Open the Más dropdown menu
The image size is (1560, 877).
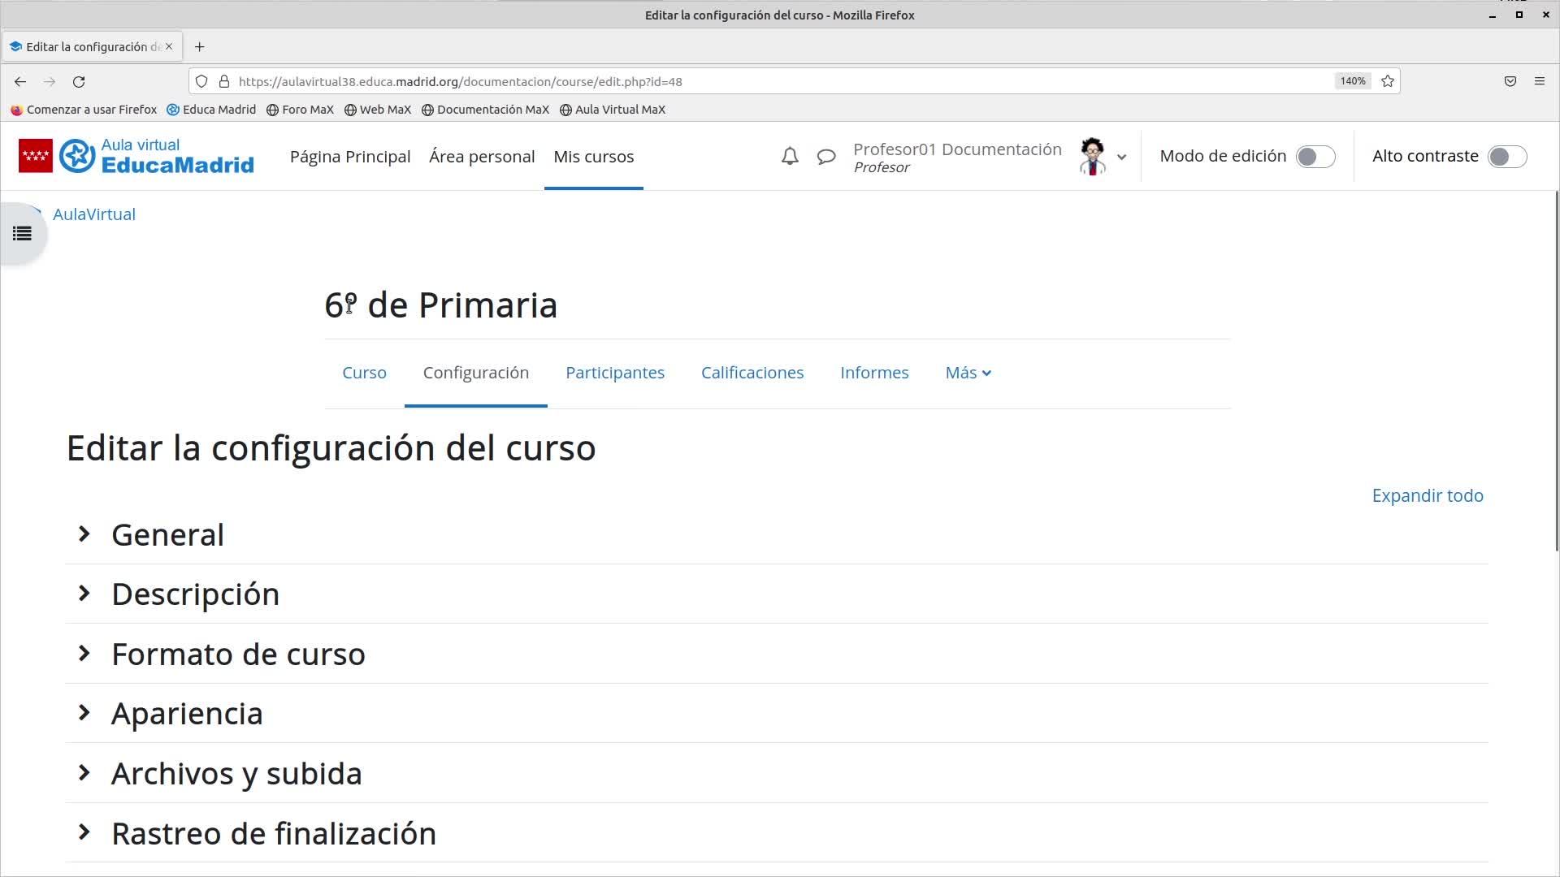(968, 373)
